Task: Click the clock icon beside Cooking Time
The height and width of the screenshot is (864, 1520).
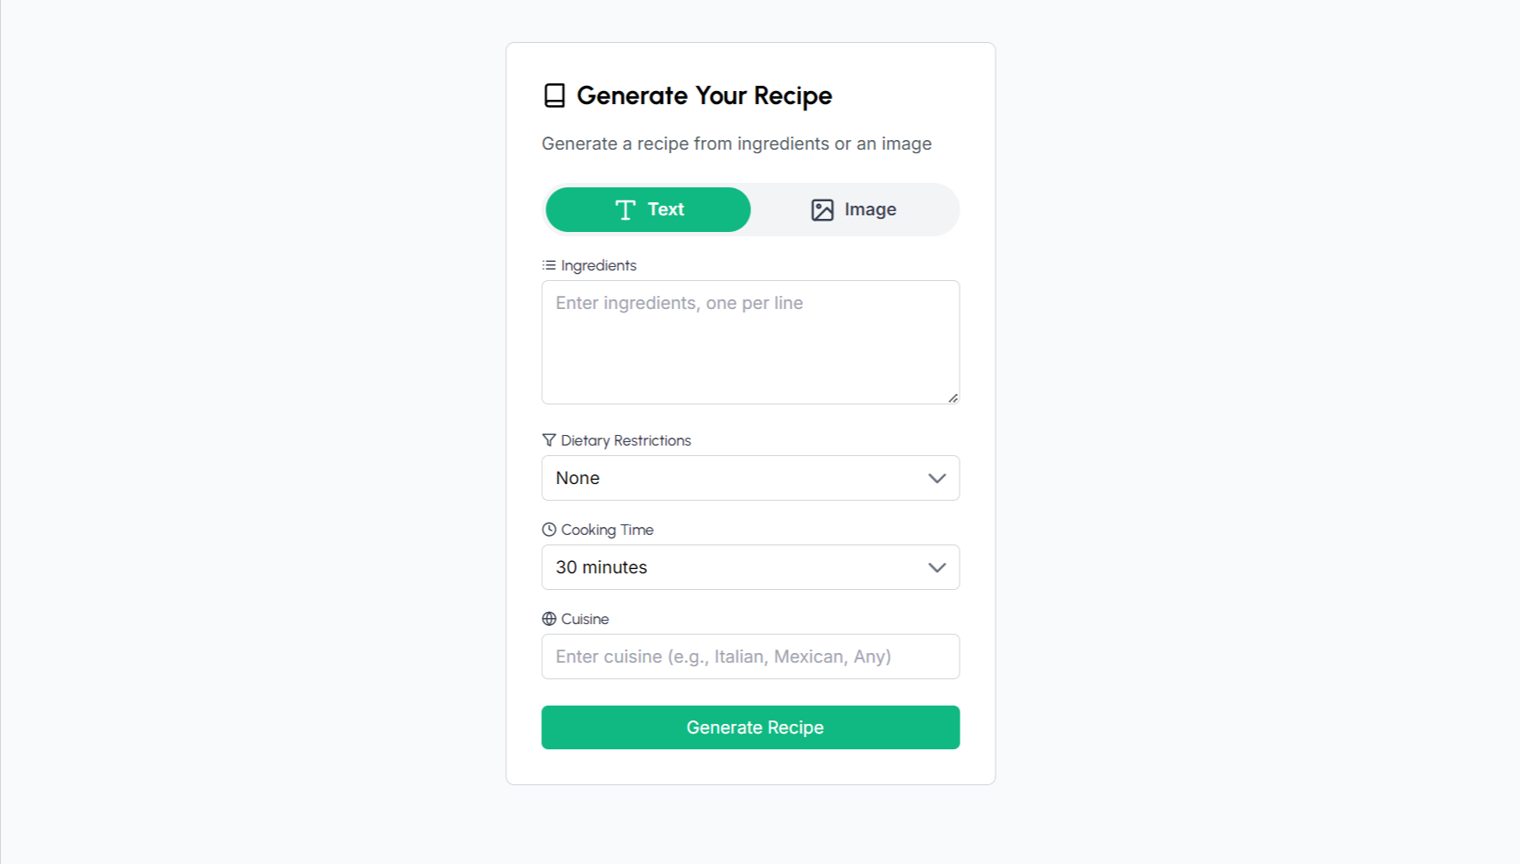Action: coord(549,530)
